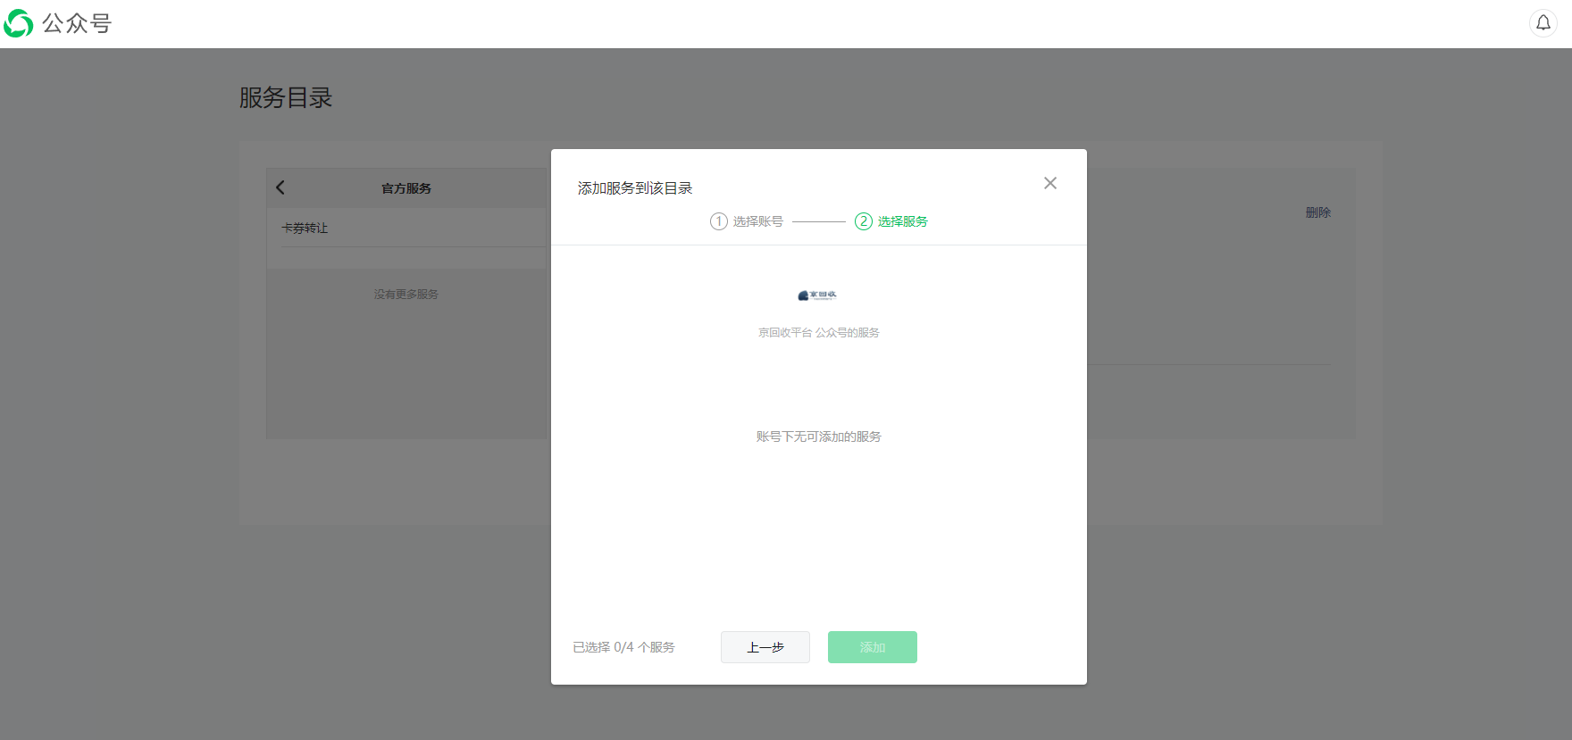Click the 服务目录 page heading

(286, 97)
